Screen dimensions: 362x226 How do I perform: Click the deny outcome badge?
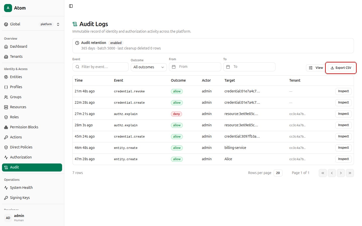[x=176, y=114]
